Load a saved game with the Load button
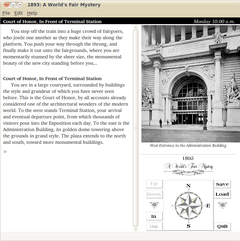Screen dimensions: 240x241 click(222, 194)
